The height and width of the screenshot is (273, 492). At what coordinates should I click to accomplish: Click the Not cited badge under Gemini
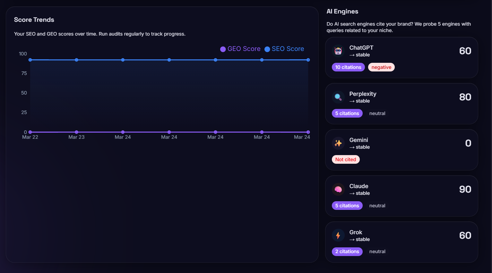pyautogui.click(x=346, y=159)
